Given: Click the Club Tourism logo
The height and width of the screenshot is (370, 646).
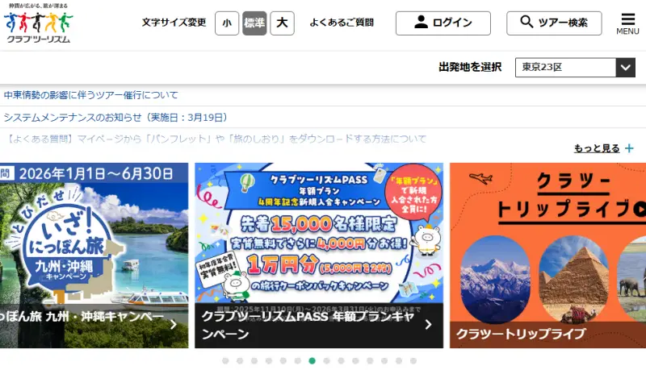Looking at the screenshot, I should [38, 23].
